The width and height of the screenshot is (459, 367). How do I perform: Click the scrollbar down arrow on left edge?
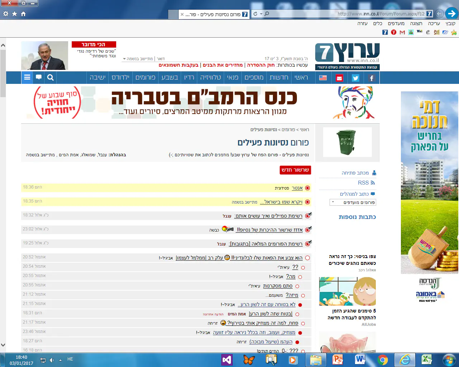coord(3,345)
